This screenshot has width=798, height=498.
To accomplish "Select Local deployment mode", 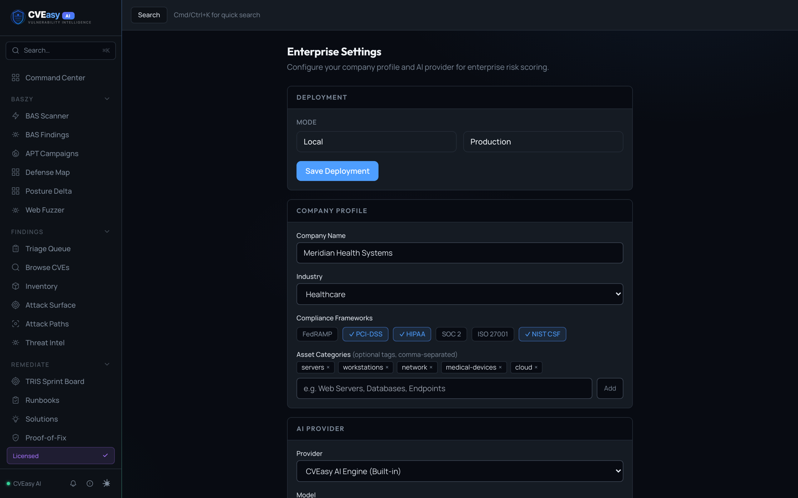I will [376, 142].
